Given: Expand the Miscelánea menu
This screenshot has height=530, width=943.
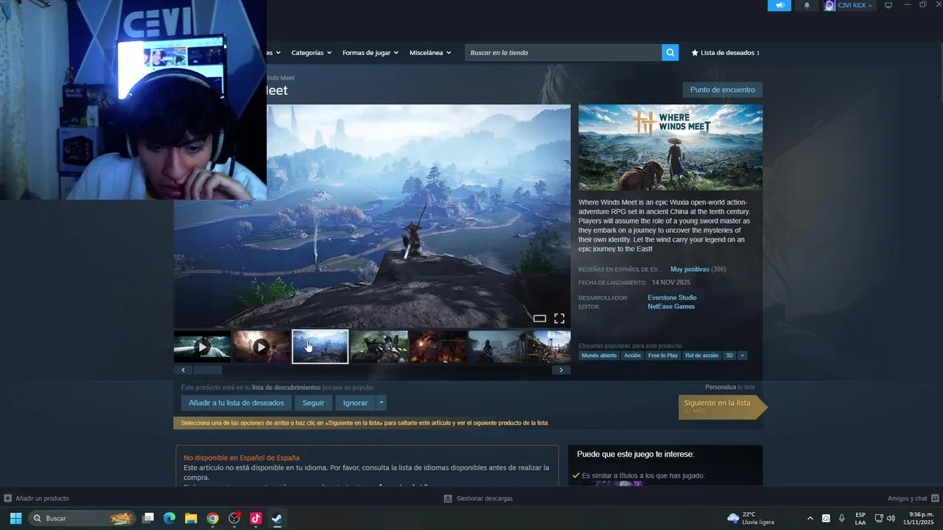Looking at the screenshot, I should coord(430,52).
